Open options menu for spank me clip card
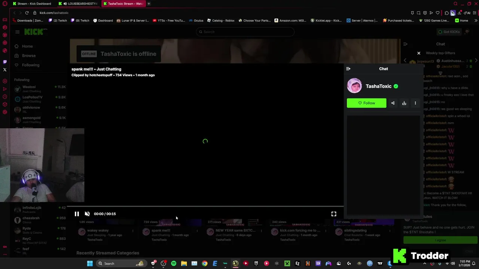 tap(197, 231)
